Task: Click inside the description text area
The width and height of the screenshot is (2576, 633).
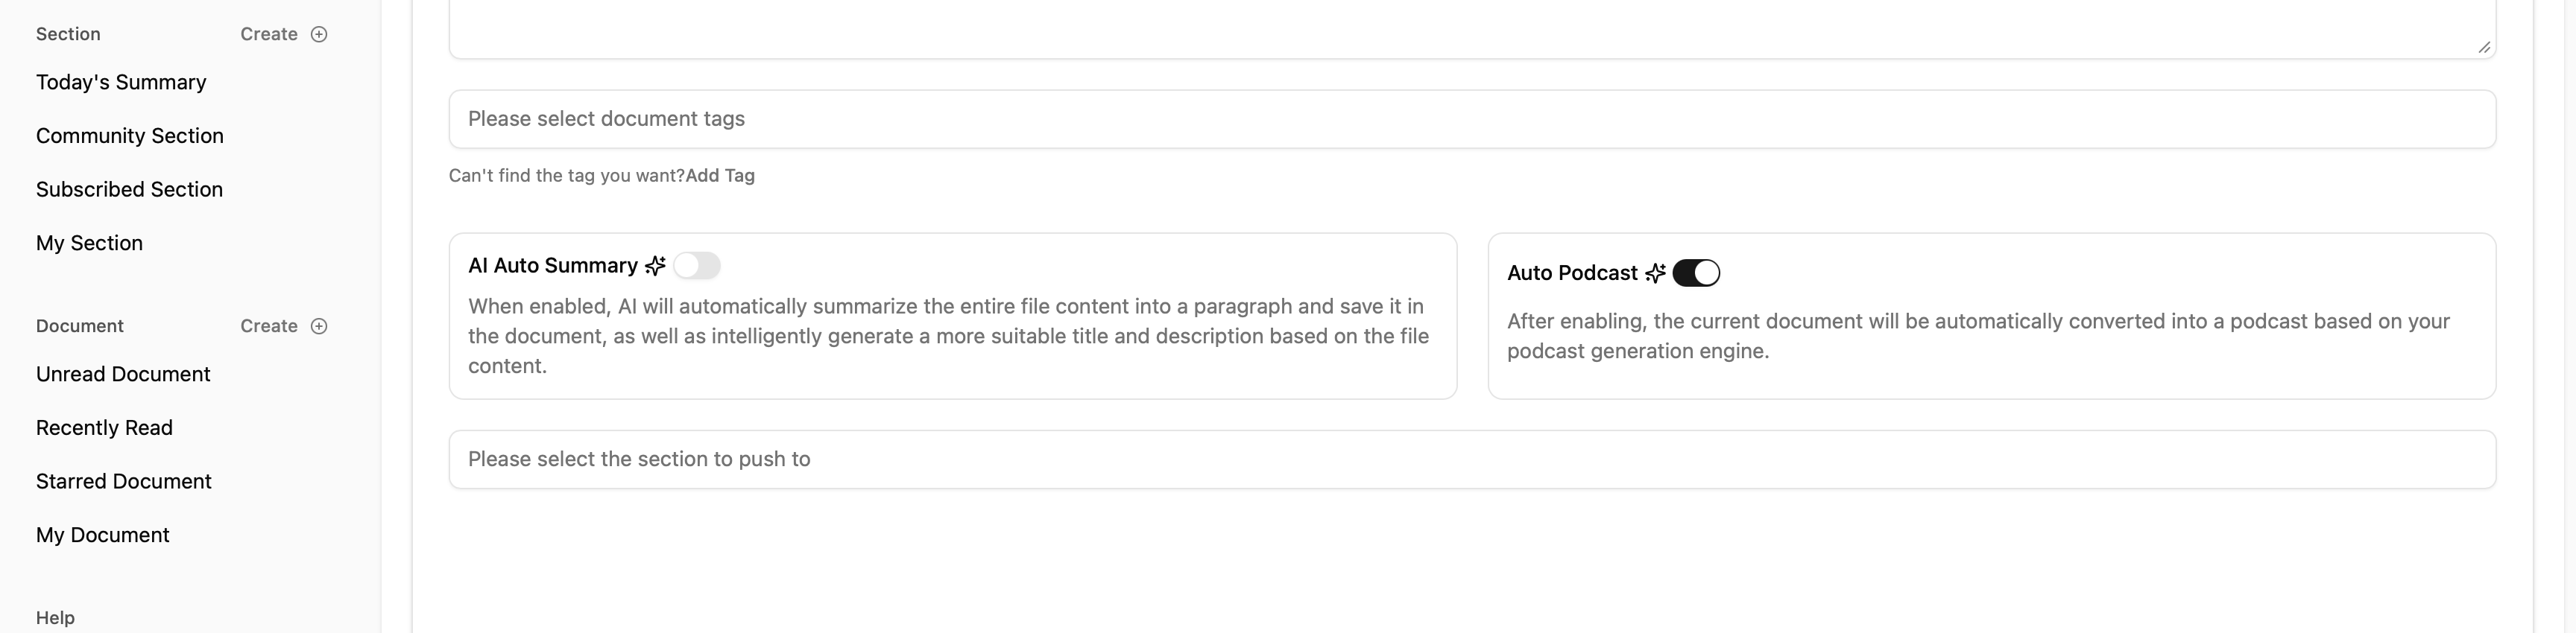Action: tap(1400, 25)
